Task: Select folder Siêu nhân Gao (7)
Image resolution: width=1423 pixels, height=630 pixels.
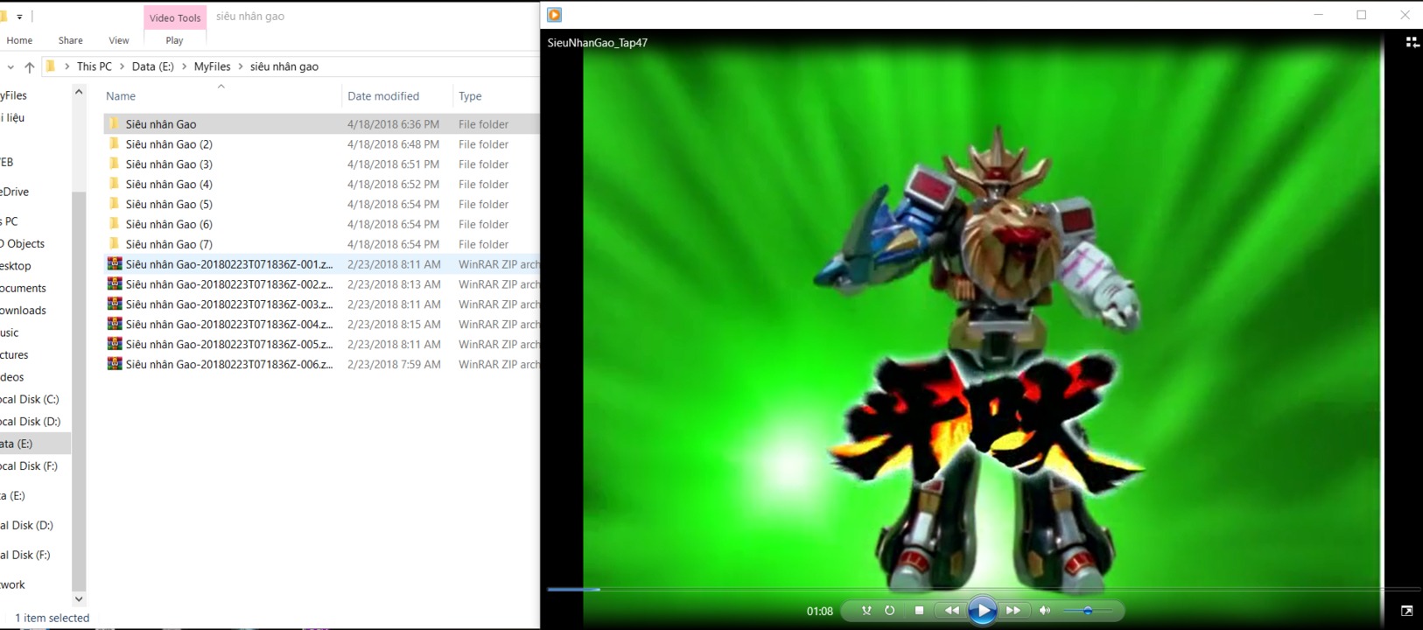Action: pos(169,245)
